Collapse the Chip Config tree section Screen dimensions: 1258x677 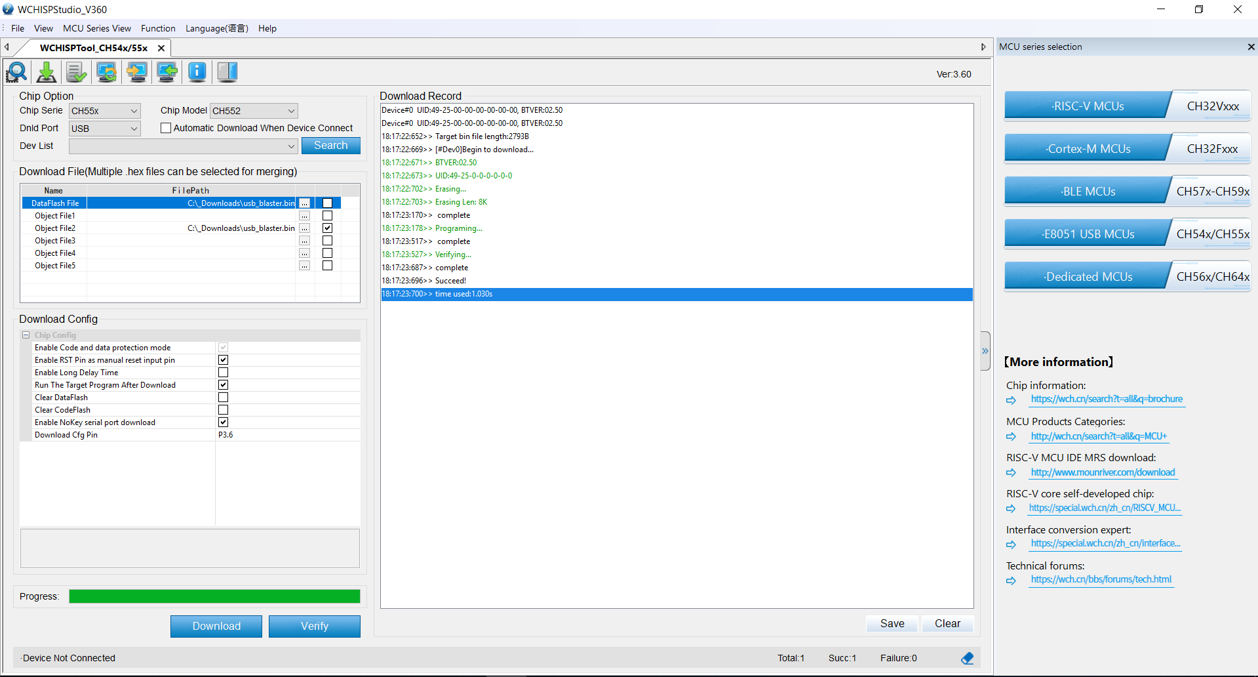tap(26, 335)
